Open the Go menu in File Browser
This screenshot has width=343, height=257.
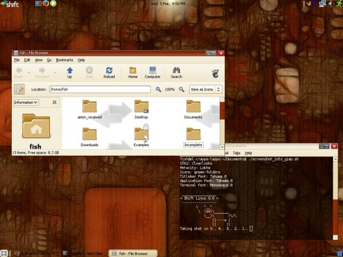tap(49, 60)
